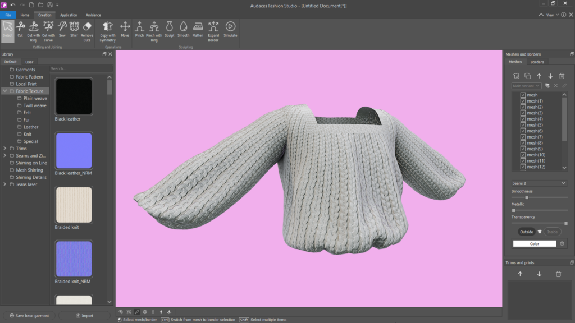This screenshot has height=323, width=575.
Task: Open the Garments library folder
Action: tap(25, 70)
